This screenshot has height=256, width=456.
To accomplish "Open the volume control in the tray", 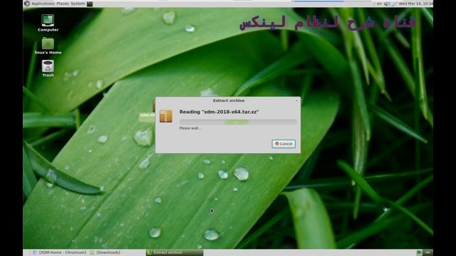I will click(x=387, y=4).
